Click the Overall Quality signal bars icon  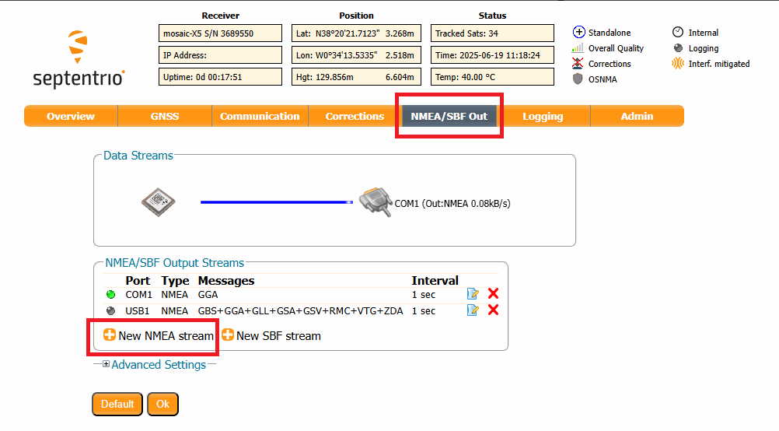[x=578, y=48]
